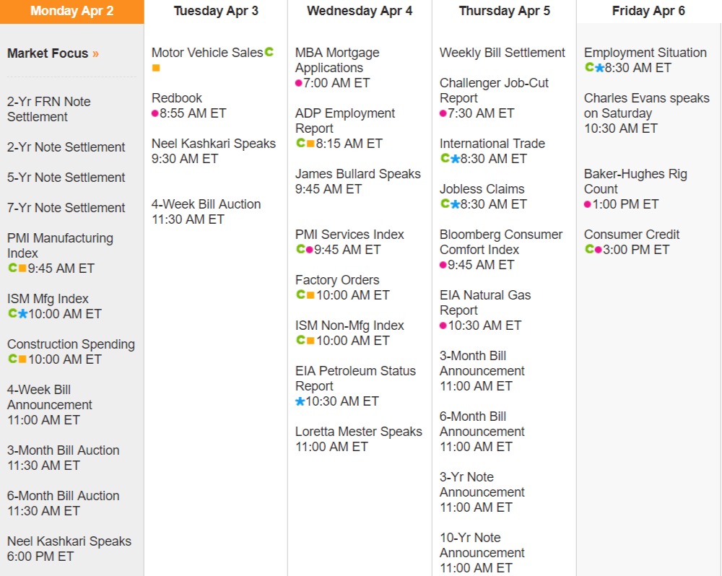722x576 pixels.
Task: Click the pink dot next to Redbook
Action: [155, 113]
